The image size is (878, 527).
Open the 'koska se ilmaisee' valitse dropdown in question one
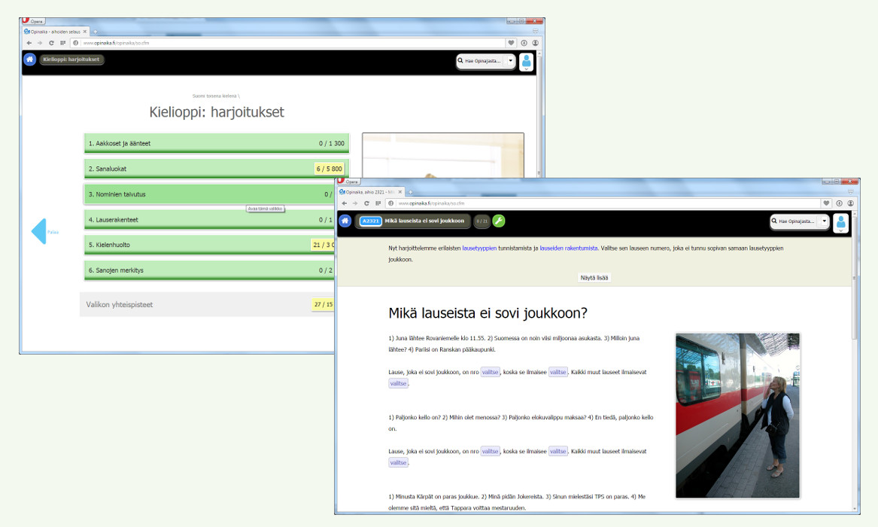(557, 372)
